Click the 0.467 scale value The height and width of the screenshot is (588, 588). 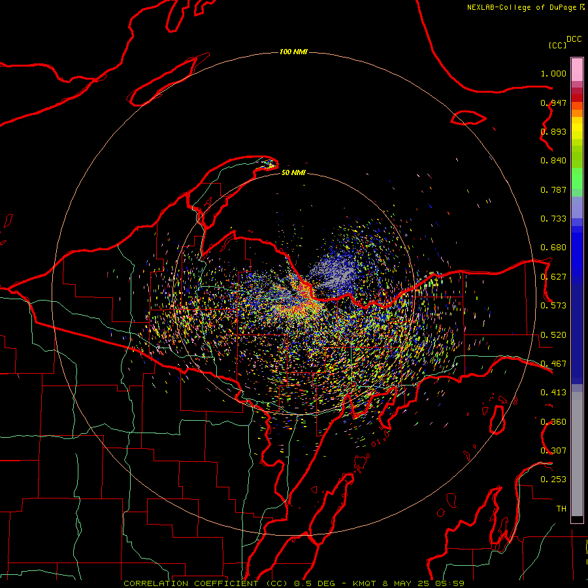pos(553,364)
